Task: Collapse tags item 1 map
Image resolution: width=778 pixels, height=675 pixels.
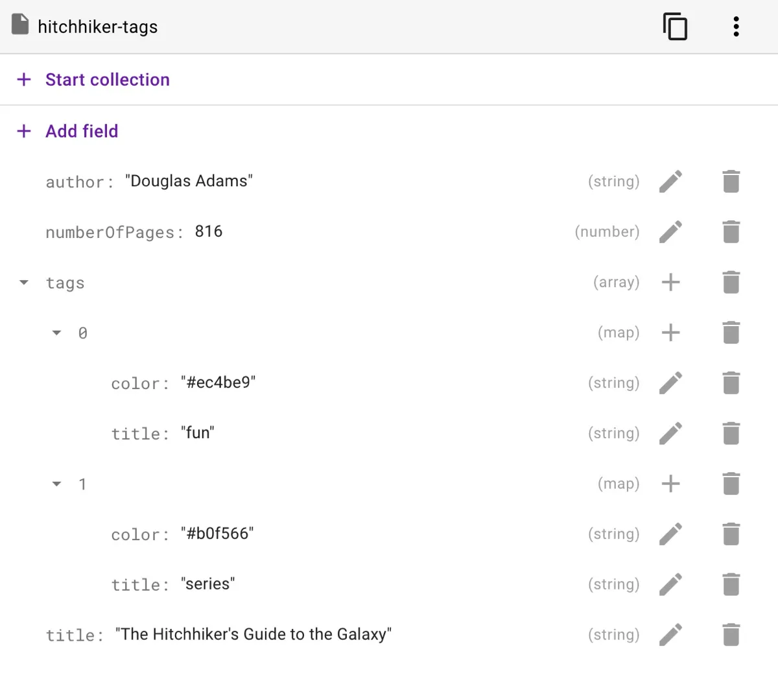Action: 57,484
